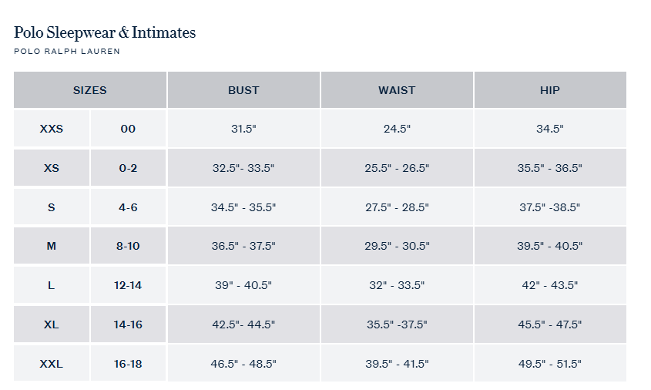
Task: Select the HIP column header
Action: coord(550,90)
